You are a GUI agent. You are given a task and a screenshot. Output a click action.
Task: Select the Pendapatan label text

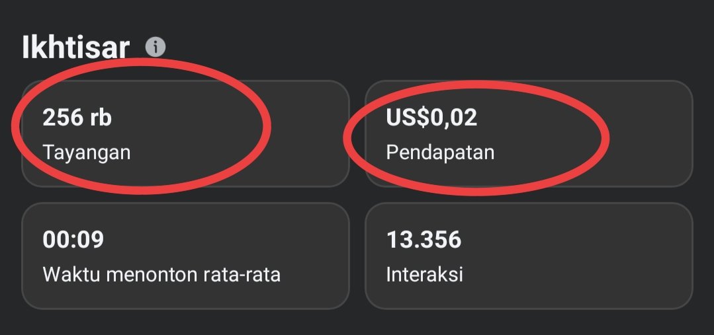click(440, 153)
